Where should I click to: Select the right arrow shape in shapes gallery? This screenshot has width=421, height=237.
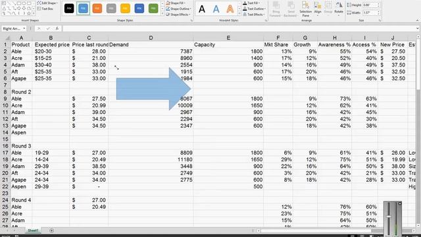pyautogui.click(x=18, y=9)
